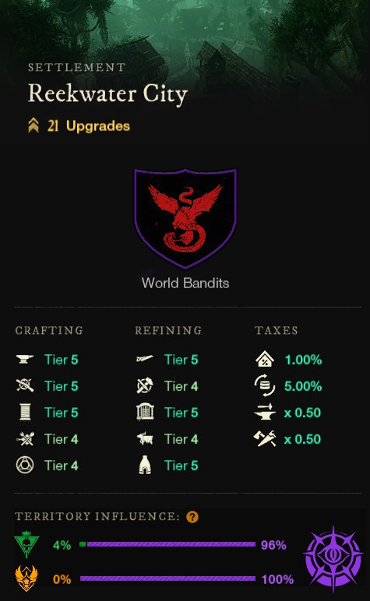Image resolution: width=370 pixels, height=601 pixels.
Task: Click the arcana circle-triangle crafting icon
Action: (x=25, y=466)
